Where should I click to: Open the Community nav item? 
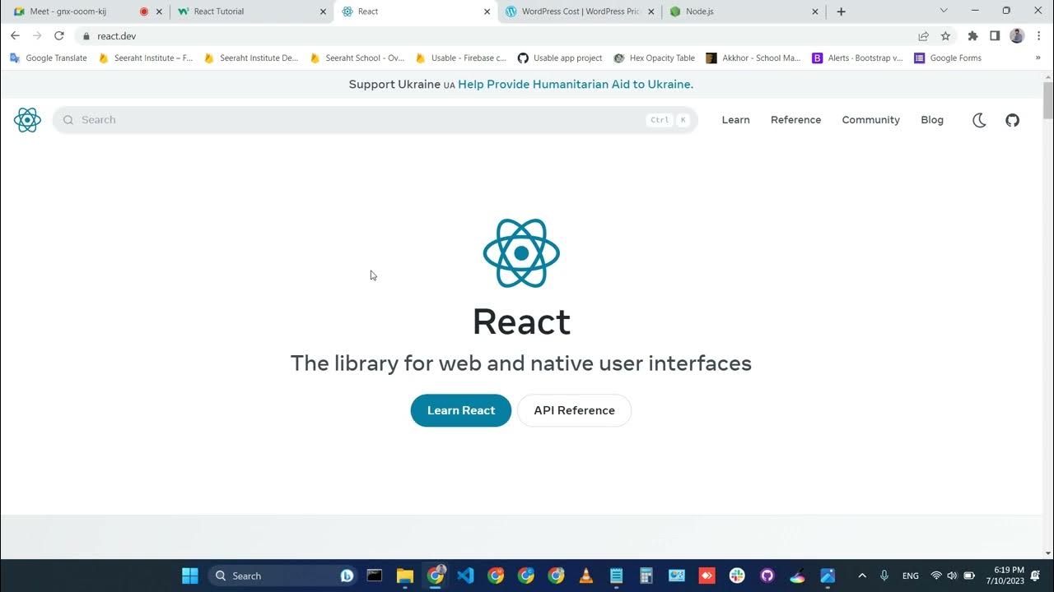click(x=870, y=120)
